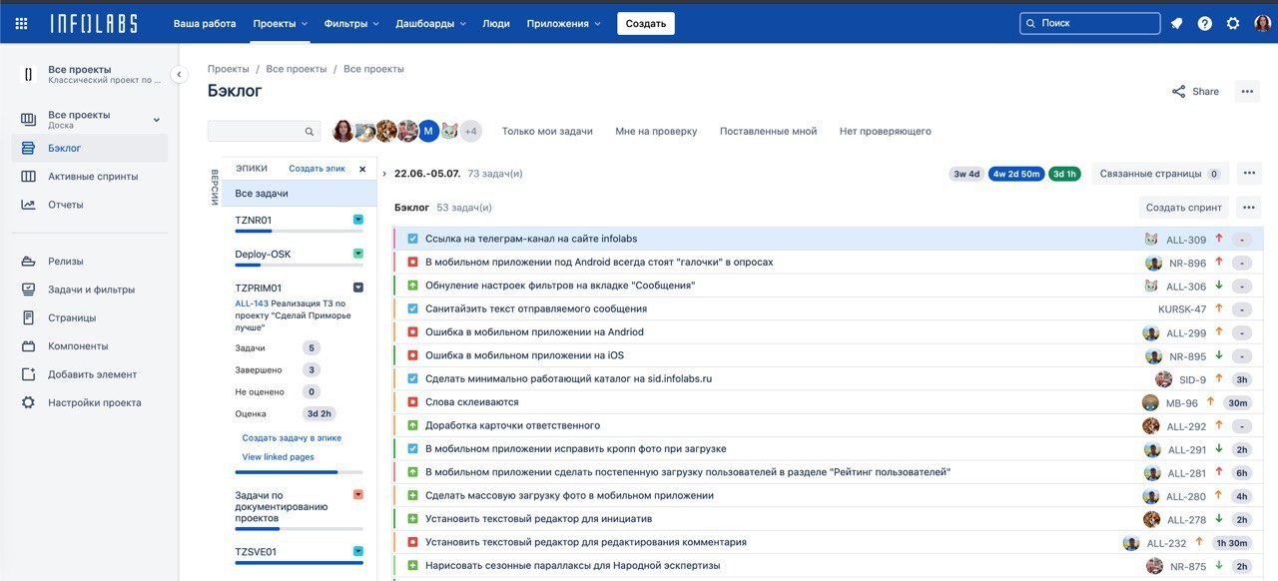Expand the Проекты dropdown menu
The height and width of the screenshot is (581, 1278).
click(x=280, y=23)
